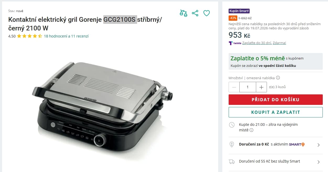Click the PŘIDAT DO KOŠÍKU button

pos(276,100)
